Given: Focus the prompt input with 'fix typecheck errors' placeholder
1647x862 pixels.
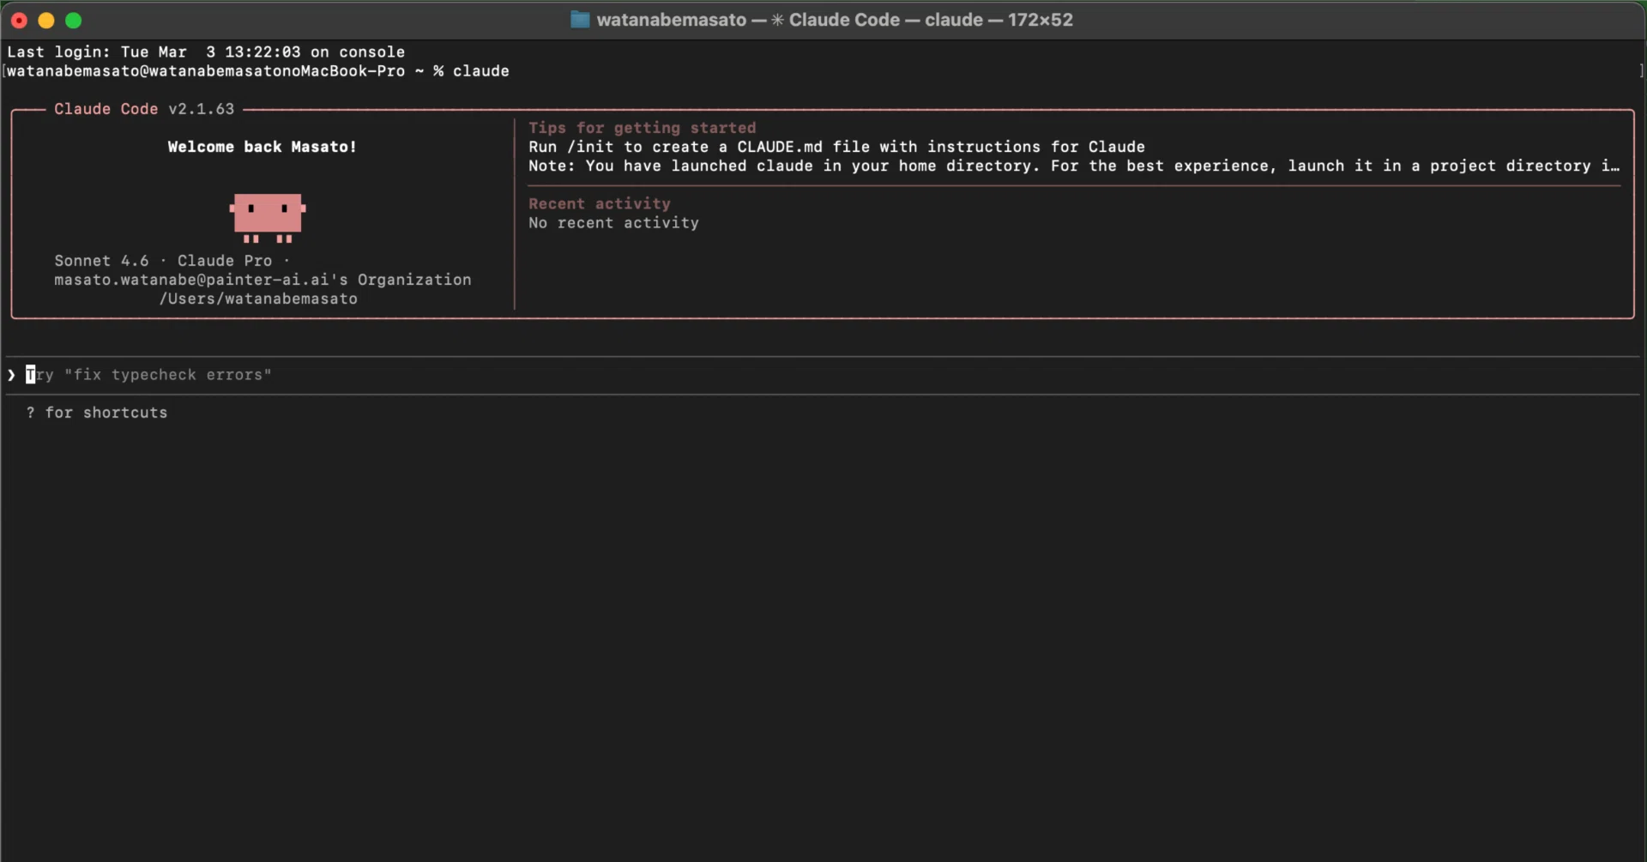Looking at the screenshot, I should 823,375.
